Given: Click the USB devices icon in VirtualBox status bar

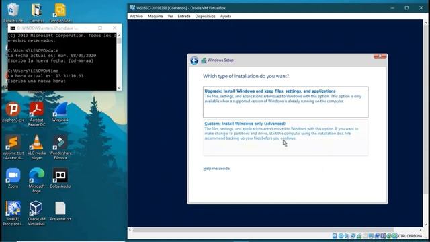Looking at the screenshot, I should (x=359, y=236).
